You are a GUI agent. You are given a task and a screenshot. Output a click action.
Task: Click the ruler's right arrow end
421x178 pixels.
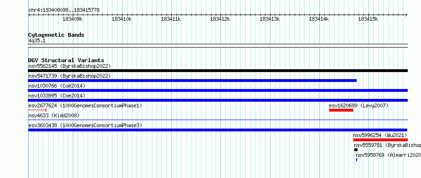406,15
